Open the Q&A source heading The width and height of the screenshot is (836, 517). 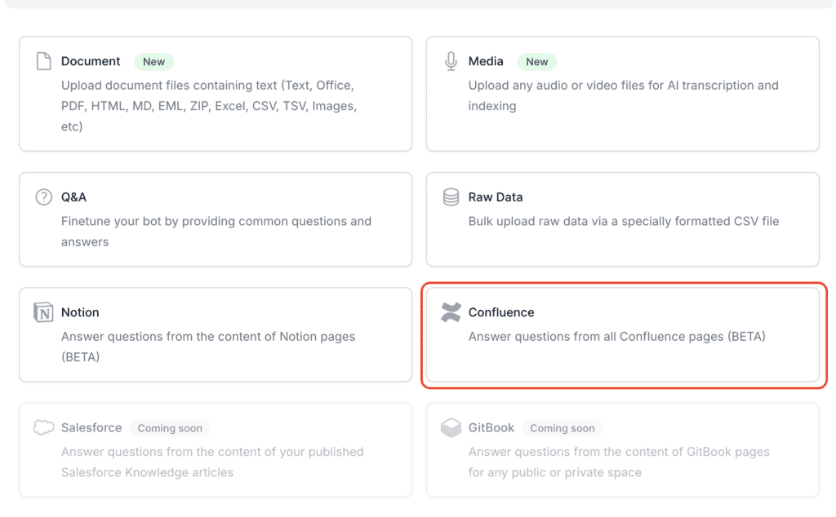pyautogui.click(x=73, y=197)
